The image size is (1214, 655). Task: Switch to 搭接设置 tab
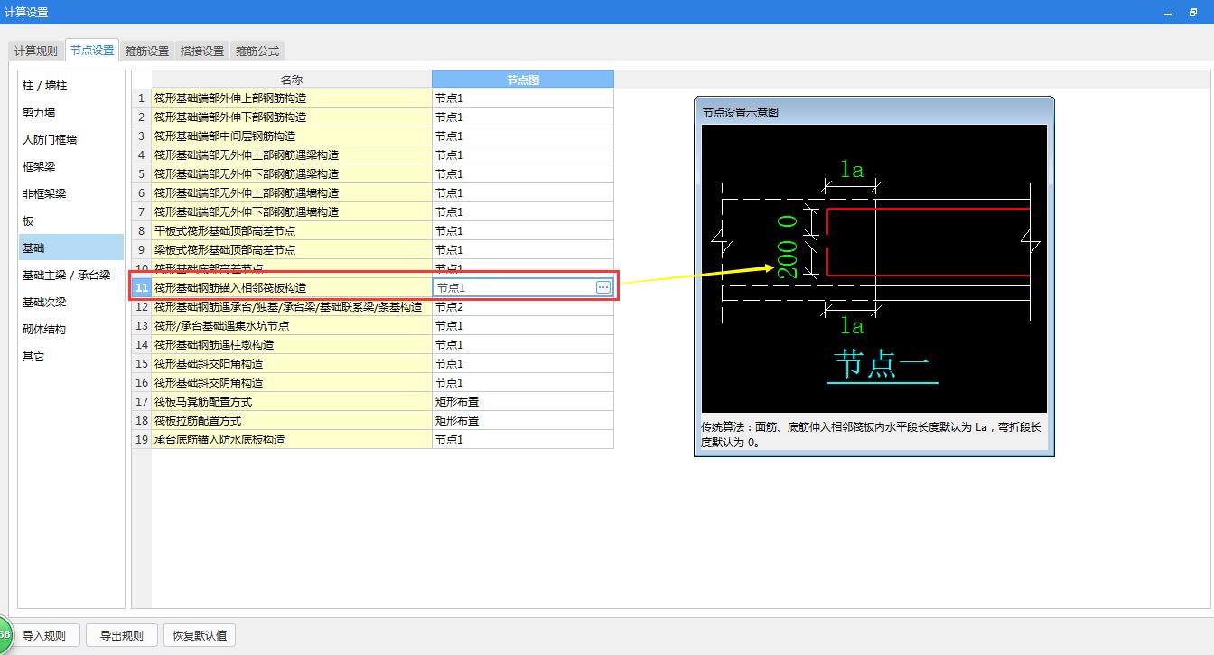point(202,51)
